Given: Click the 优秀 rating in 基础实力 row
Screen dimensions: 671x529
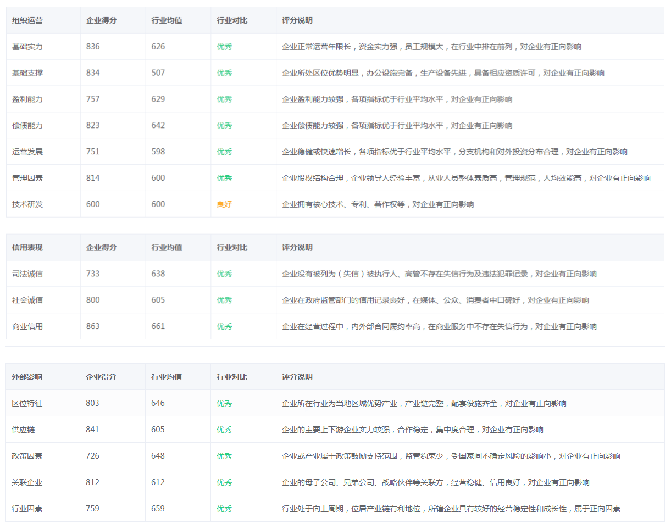Looking at the screenshot, I should point(224,47).
